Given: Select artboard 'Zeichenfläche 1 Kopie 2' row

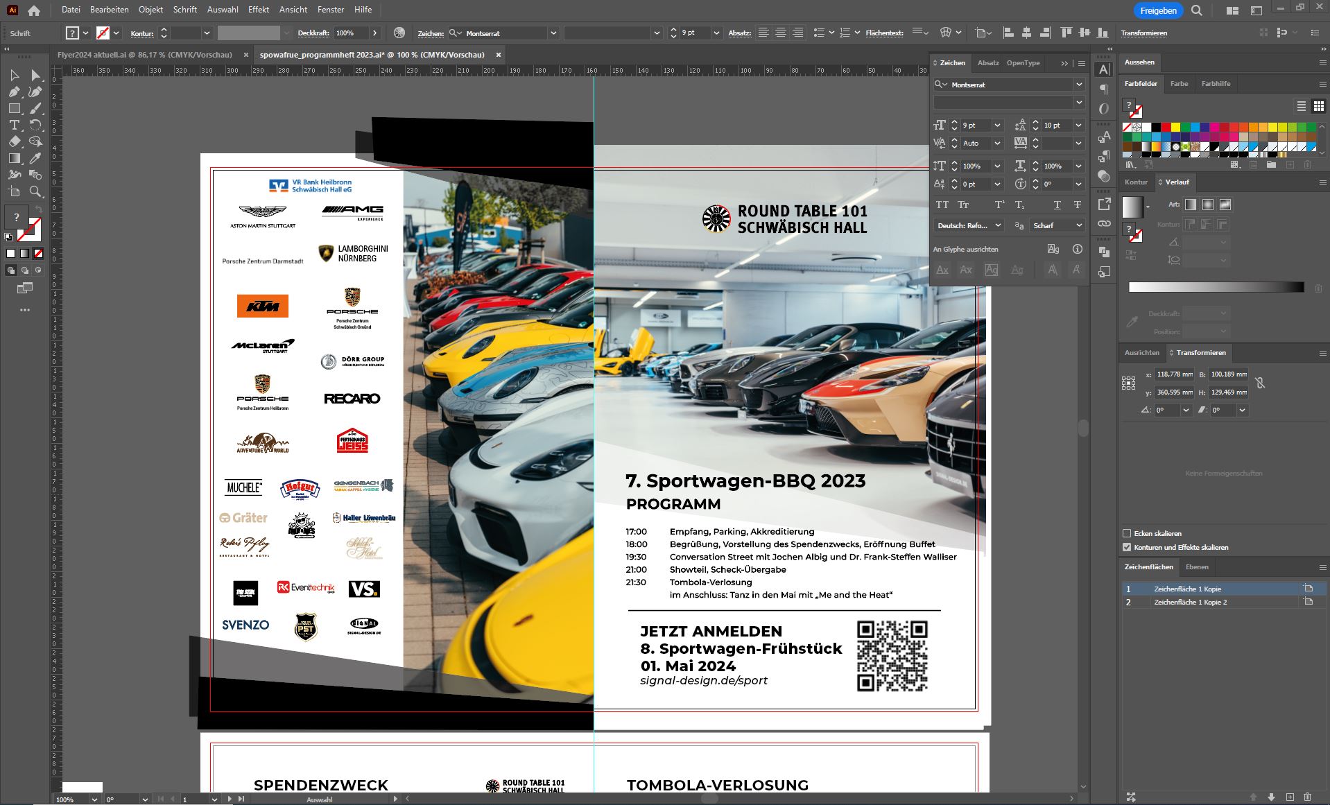Looking at the screenshot, I should click(1223, 602).
